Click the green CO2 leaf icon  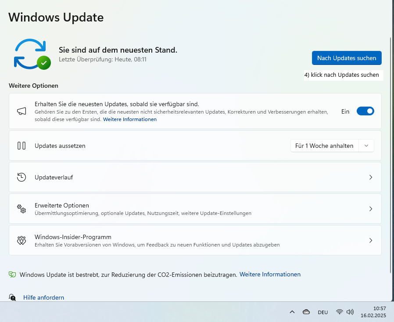tap(12, 275)
